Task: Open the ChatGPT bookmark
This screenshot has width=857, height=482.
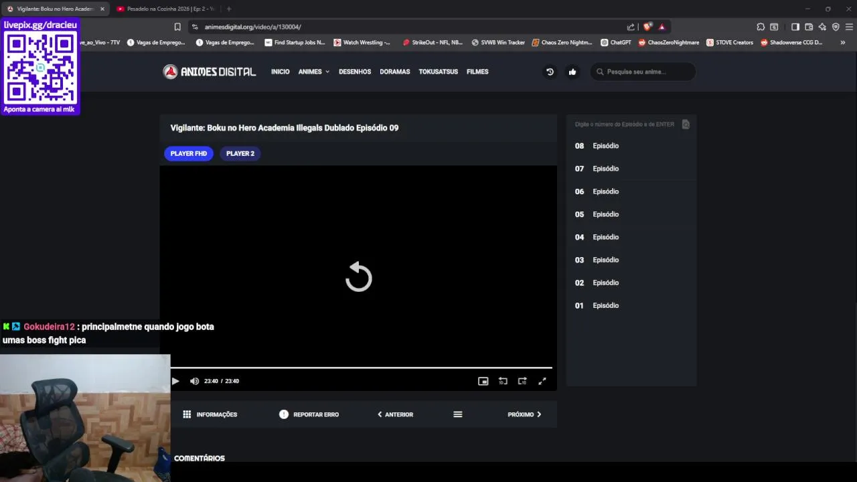Action: [616, 42]
